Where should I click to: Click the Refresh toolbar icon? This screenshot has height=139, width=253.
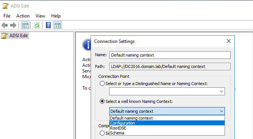37,25
